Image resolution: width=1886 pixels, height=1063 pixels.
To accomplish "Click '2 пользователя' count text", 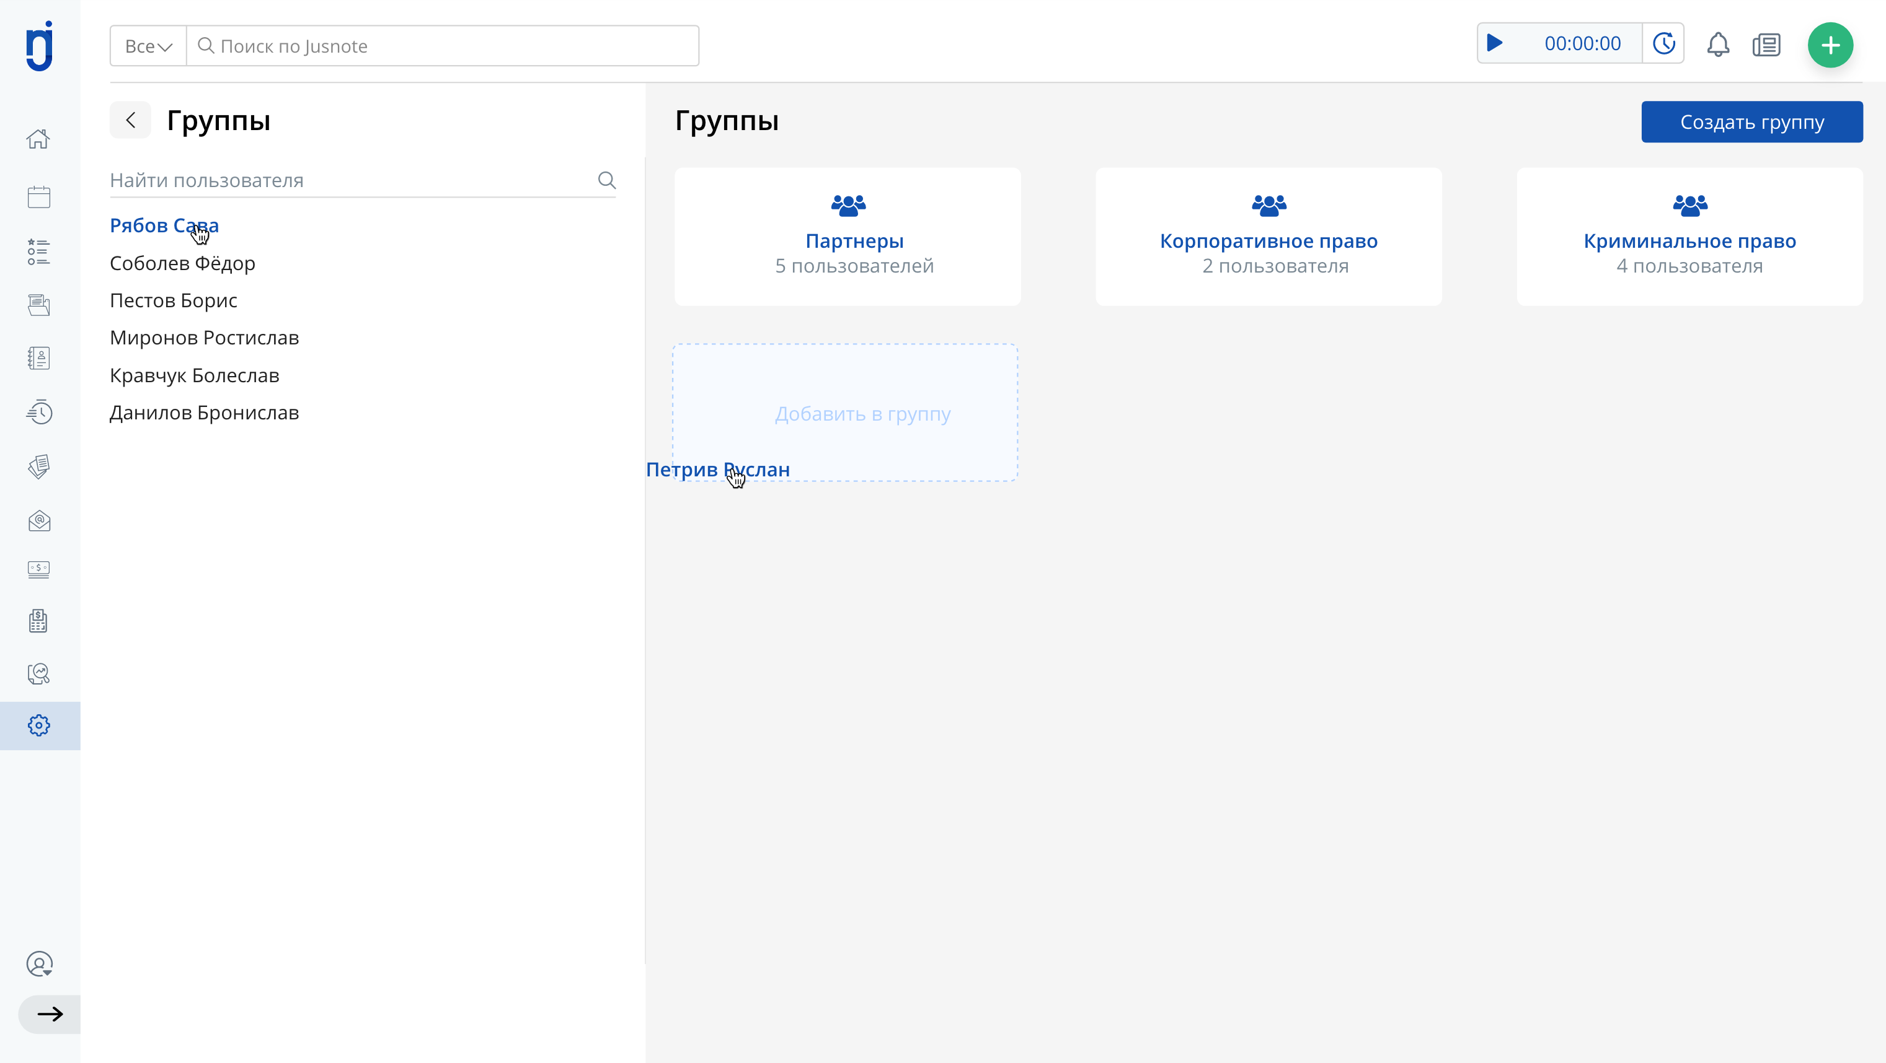I will coord(1275,266).
